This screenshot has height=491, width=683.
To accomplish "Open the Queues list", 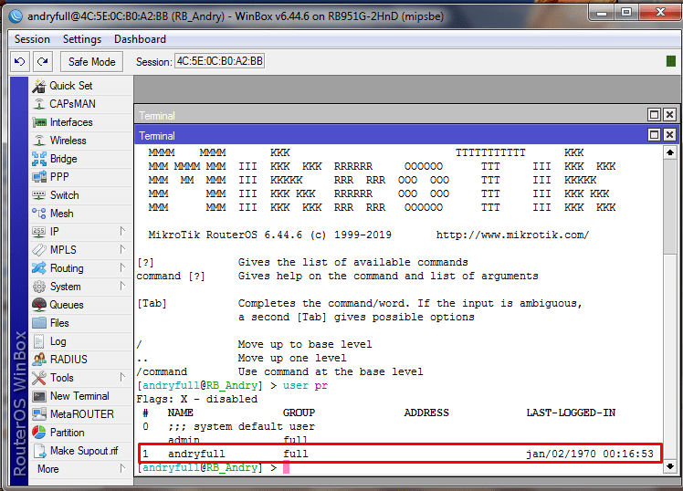I will (66, 305).
